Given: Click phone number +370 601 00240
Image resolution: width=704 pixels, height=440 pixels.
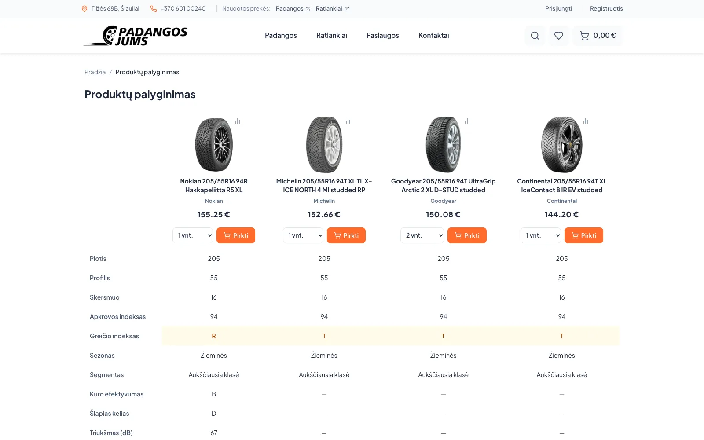Looking at the screenshot, I should tap(183, 9).
